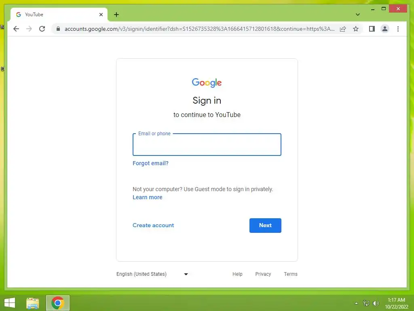Open the browser side panel icon
Image resolution: width=414 pixels, height=311 pixels.
click(x=372, y=29)
